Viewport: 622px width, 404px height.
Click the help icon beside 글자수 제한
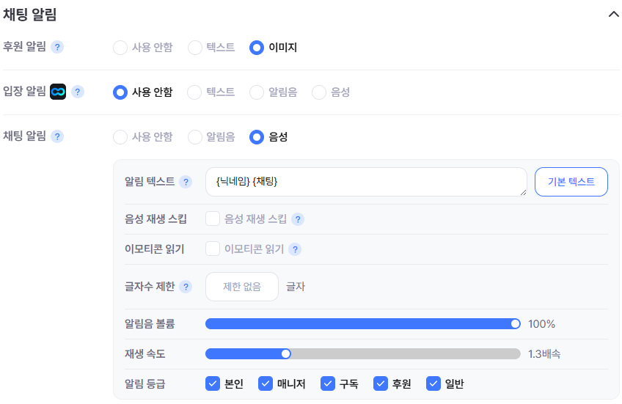click(x=186, y=287)
